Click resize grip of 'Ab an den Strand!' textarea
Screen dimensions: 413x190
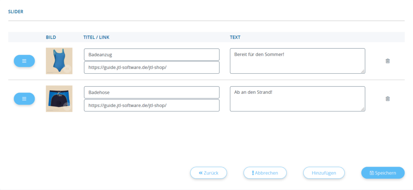(363, 109)
